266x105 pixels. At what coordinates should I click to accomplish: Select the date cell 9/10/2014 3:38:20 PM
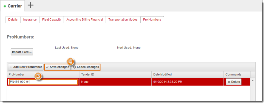pyautogui.click(x=188, y=82)
